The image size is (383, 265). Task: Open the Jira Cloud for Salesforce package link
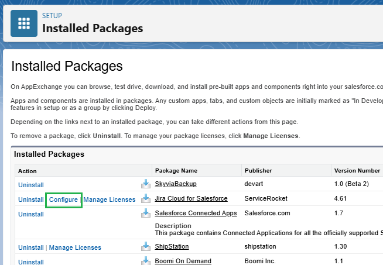pyautogui.click(x=191, y=199)
